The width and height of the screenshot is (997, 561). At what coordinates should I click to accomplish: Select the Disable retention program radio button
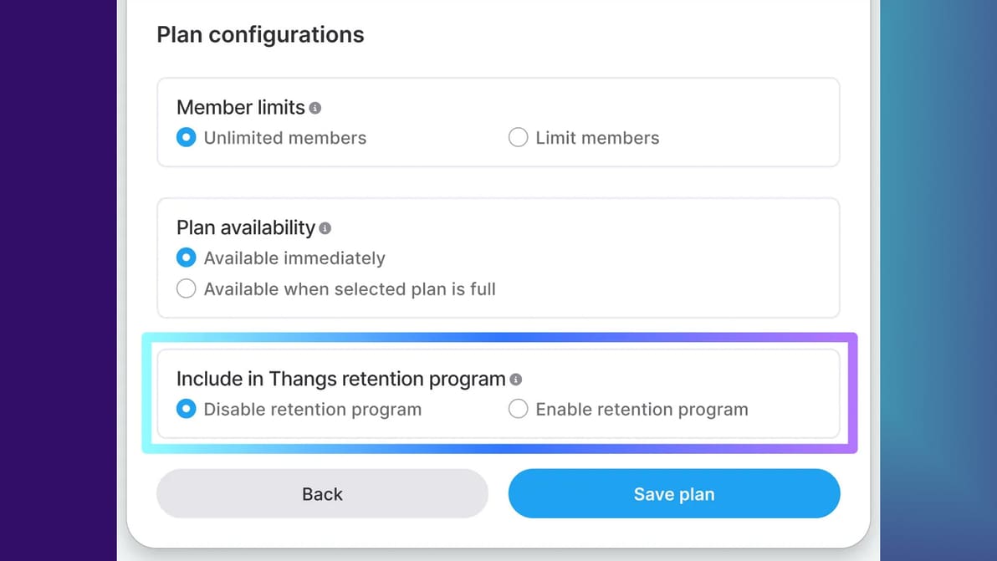click(187, 410)
